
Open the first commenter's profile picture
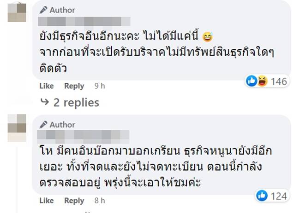(18, 12)
